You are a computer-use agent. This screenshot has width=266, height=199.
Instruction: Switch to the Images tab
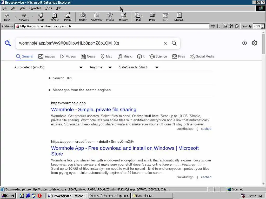46,56
